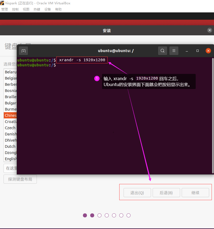The image size is (214, 229).
Task: Open the terminal hamburger menu
Action: coord(174,51)
